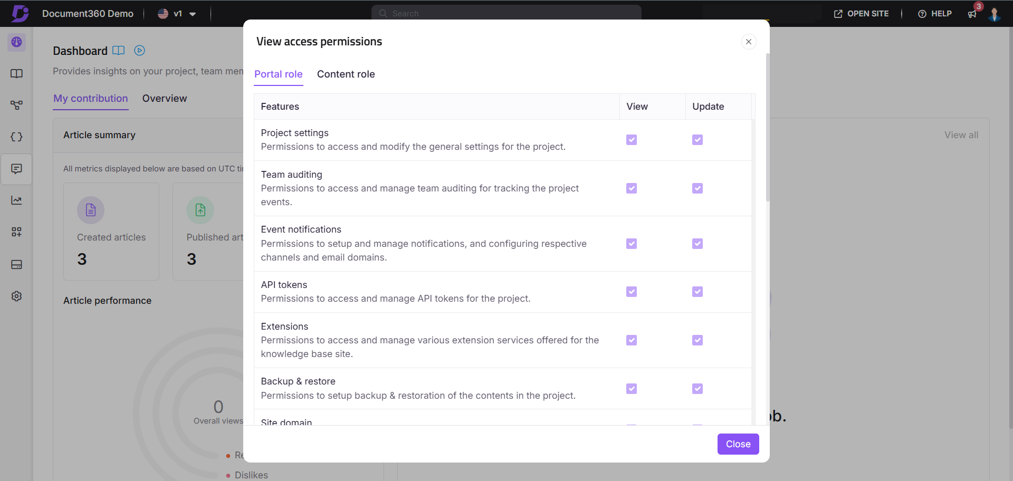Open the API documentation braces icon
The width and height of the screenshot is (1013, 481).
pyautogui.click(x=16, y=137)
